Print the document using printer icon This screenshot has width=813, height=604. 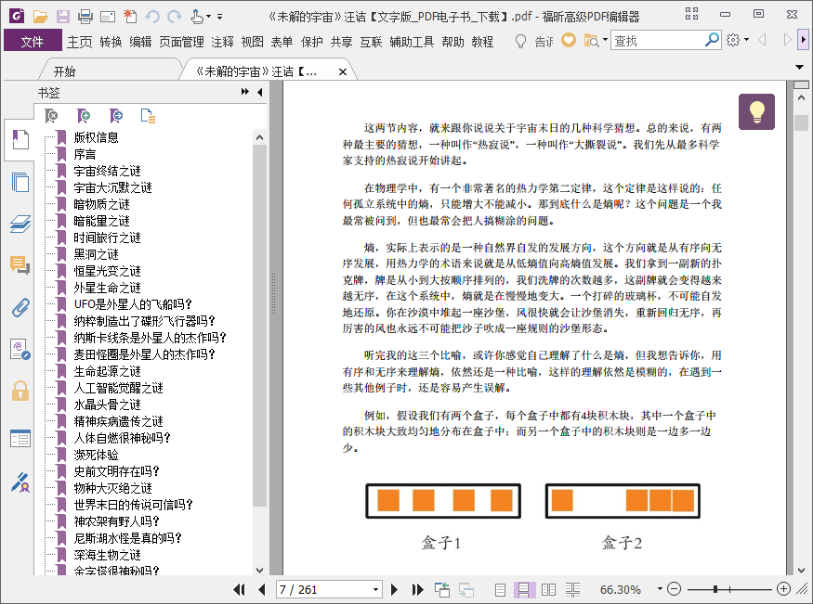coord(85,17)
